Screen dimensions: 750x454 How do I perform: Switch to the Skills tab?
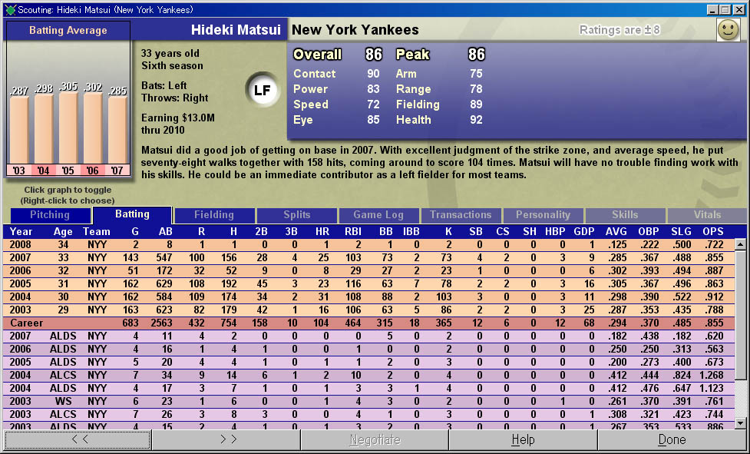pyautogui.click(x=625, y=215)
